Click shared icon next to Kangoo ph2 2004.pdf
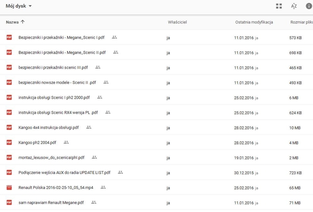 coord(66,143)
